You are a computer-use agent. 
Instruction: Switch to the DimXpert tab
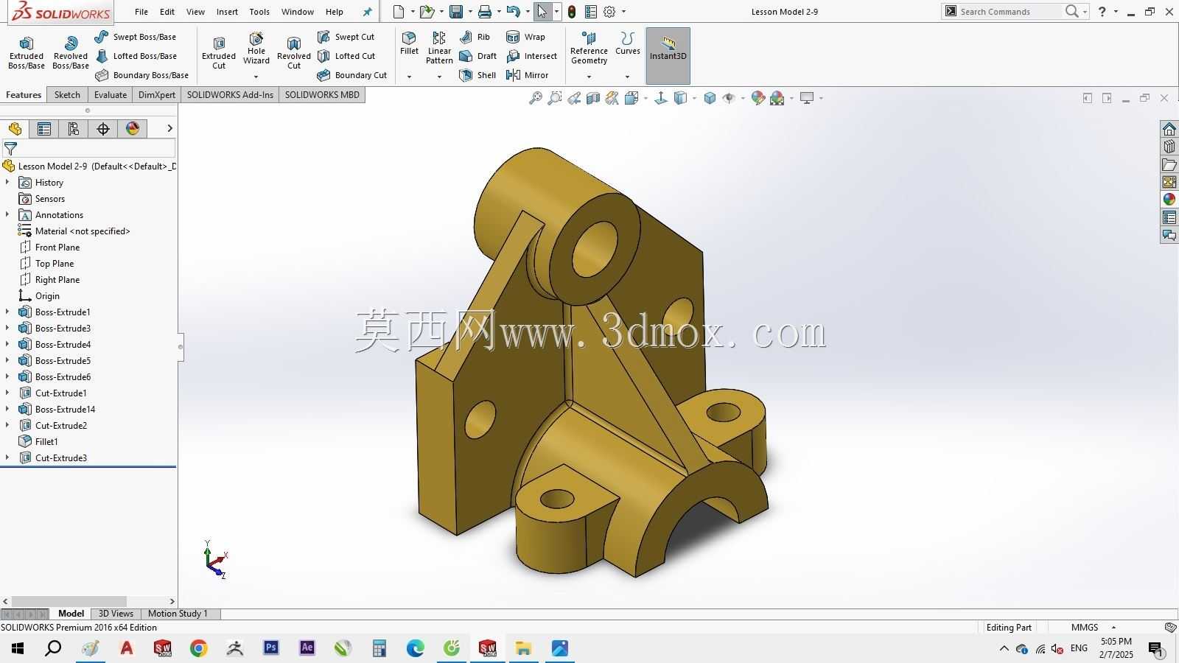(157, 95)
